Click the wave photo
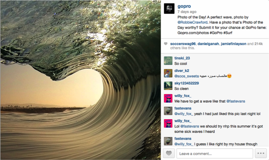This screenshot has width=269, height=160. 80,80
